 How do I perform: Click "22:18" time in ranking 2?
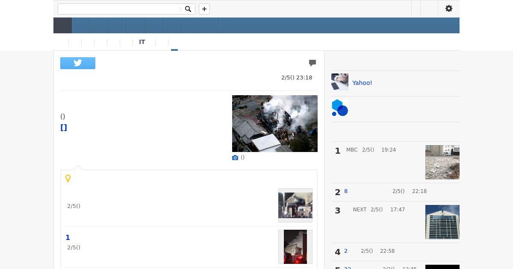[x=419, y=191]
